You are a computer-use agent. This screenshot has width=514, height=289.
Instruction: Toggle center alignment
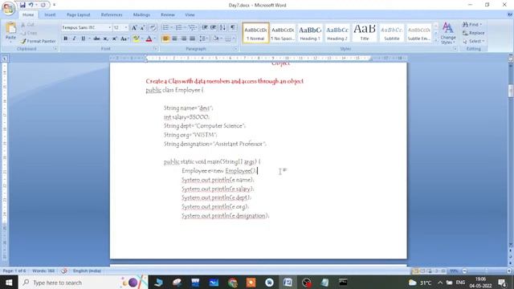pos(175,39)
